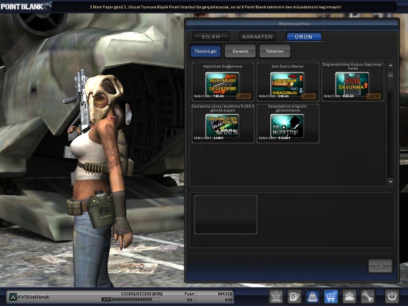The height and width of the screenshot is (306, 408).
Task: Open the backpack inventory icon
Action: pos(313,296)
